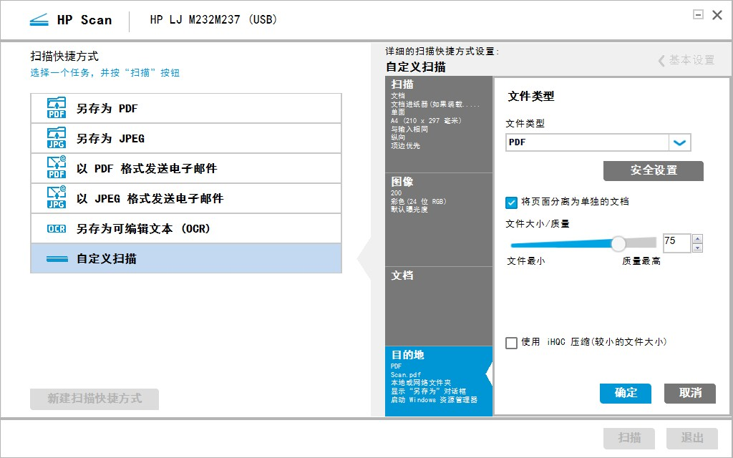Close the HP Scan window
The image size is (733, 458).
[x=717, y=15]
